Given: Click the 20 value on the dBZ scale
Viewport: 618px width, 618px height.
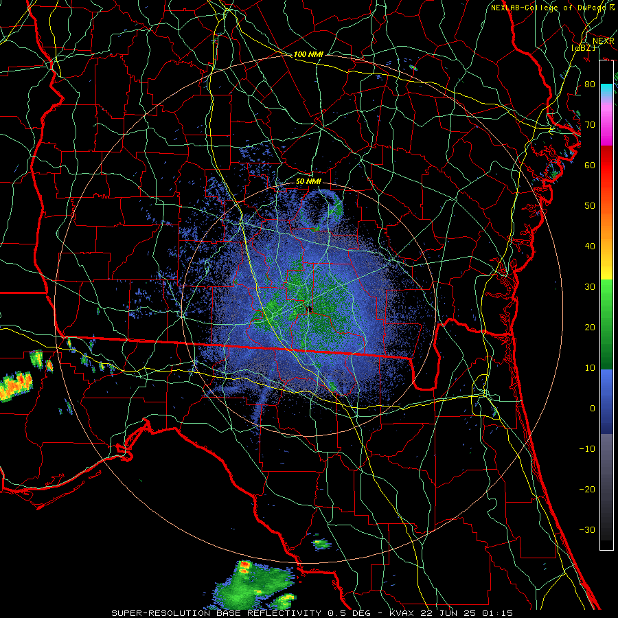Looking at the screenshot, I should [590, 328].
